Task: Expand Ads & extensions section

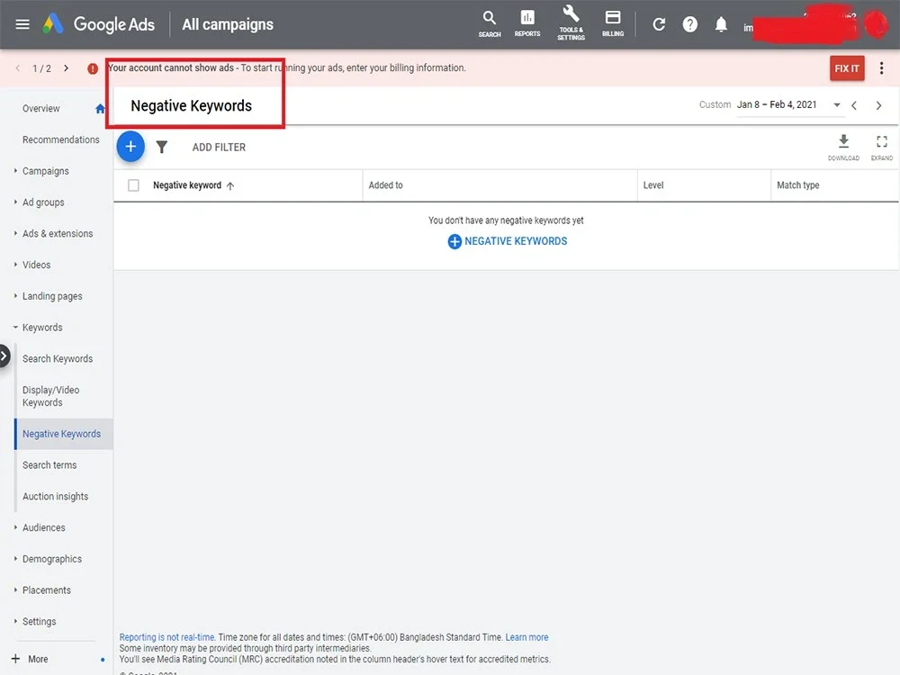Action: pos(15,233)
